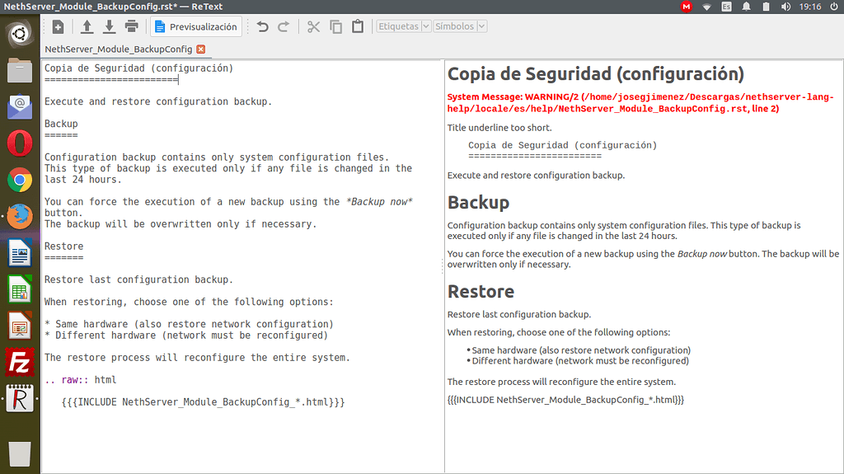Screen dimensions: 844x474
Task: Print the document via the printer icon
Action: [131, 26]
